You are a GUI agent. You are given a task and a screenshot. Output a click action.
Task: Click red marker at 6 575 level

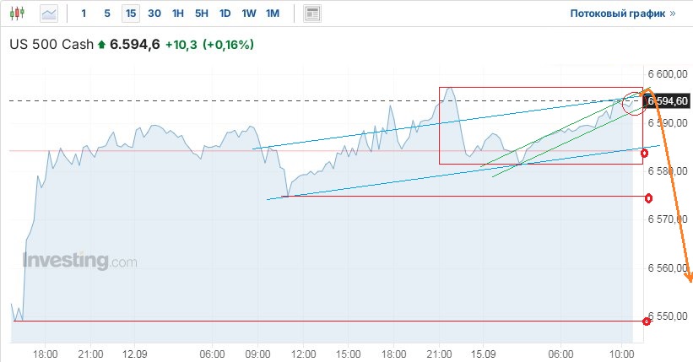(648, 198)
